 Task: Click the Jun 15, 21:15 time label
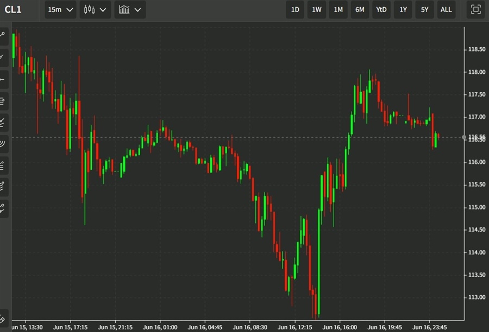click(115, 327)
